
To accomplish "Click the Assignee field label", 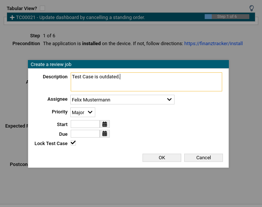I will coord(57,99).
